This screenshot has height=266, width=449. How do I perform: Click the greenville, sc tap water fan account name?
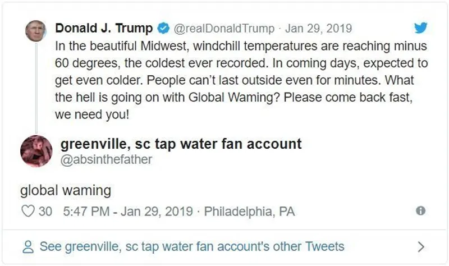tap(181, 144)
